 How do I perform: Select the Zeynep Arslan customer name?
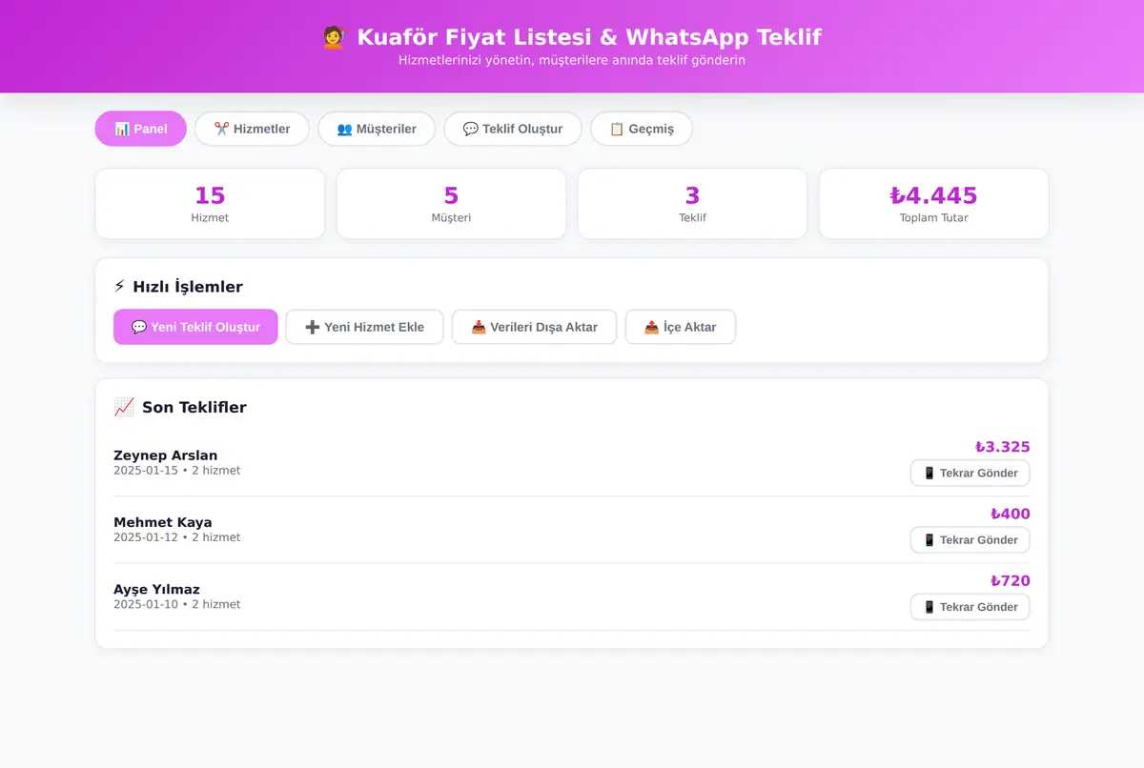click(166, 455)
